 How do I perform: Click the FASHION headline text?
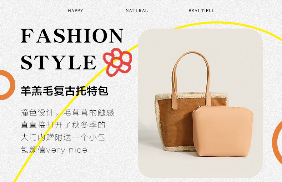click(x=72, y=36)
